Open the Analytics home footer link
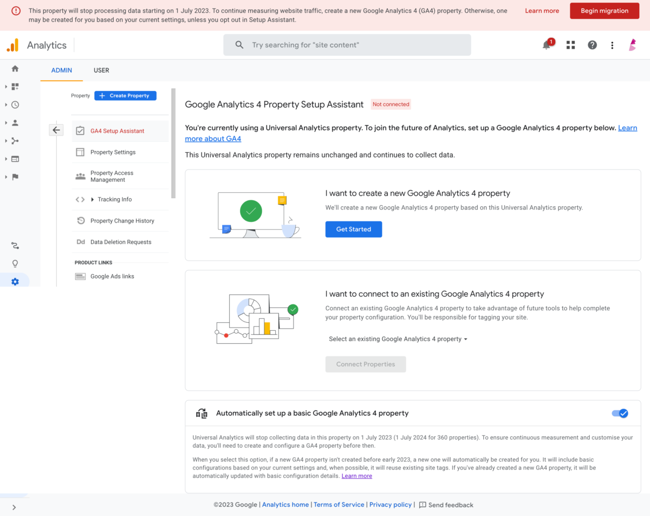The image size is (650, 516). coord(285,505)
